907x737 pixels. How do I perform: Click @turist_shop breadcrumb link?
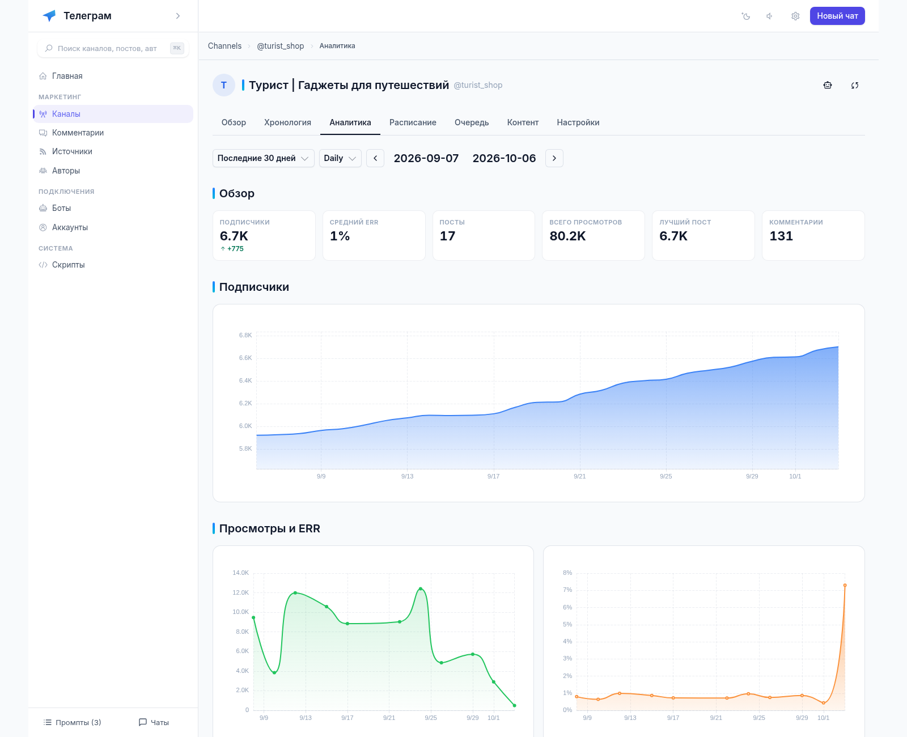tap(281, 46)
